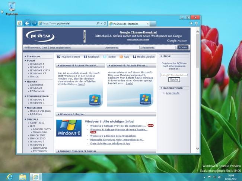Open the Jetzt registrieren link
Screen dimensions: 242x181
click(60, 48)
